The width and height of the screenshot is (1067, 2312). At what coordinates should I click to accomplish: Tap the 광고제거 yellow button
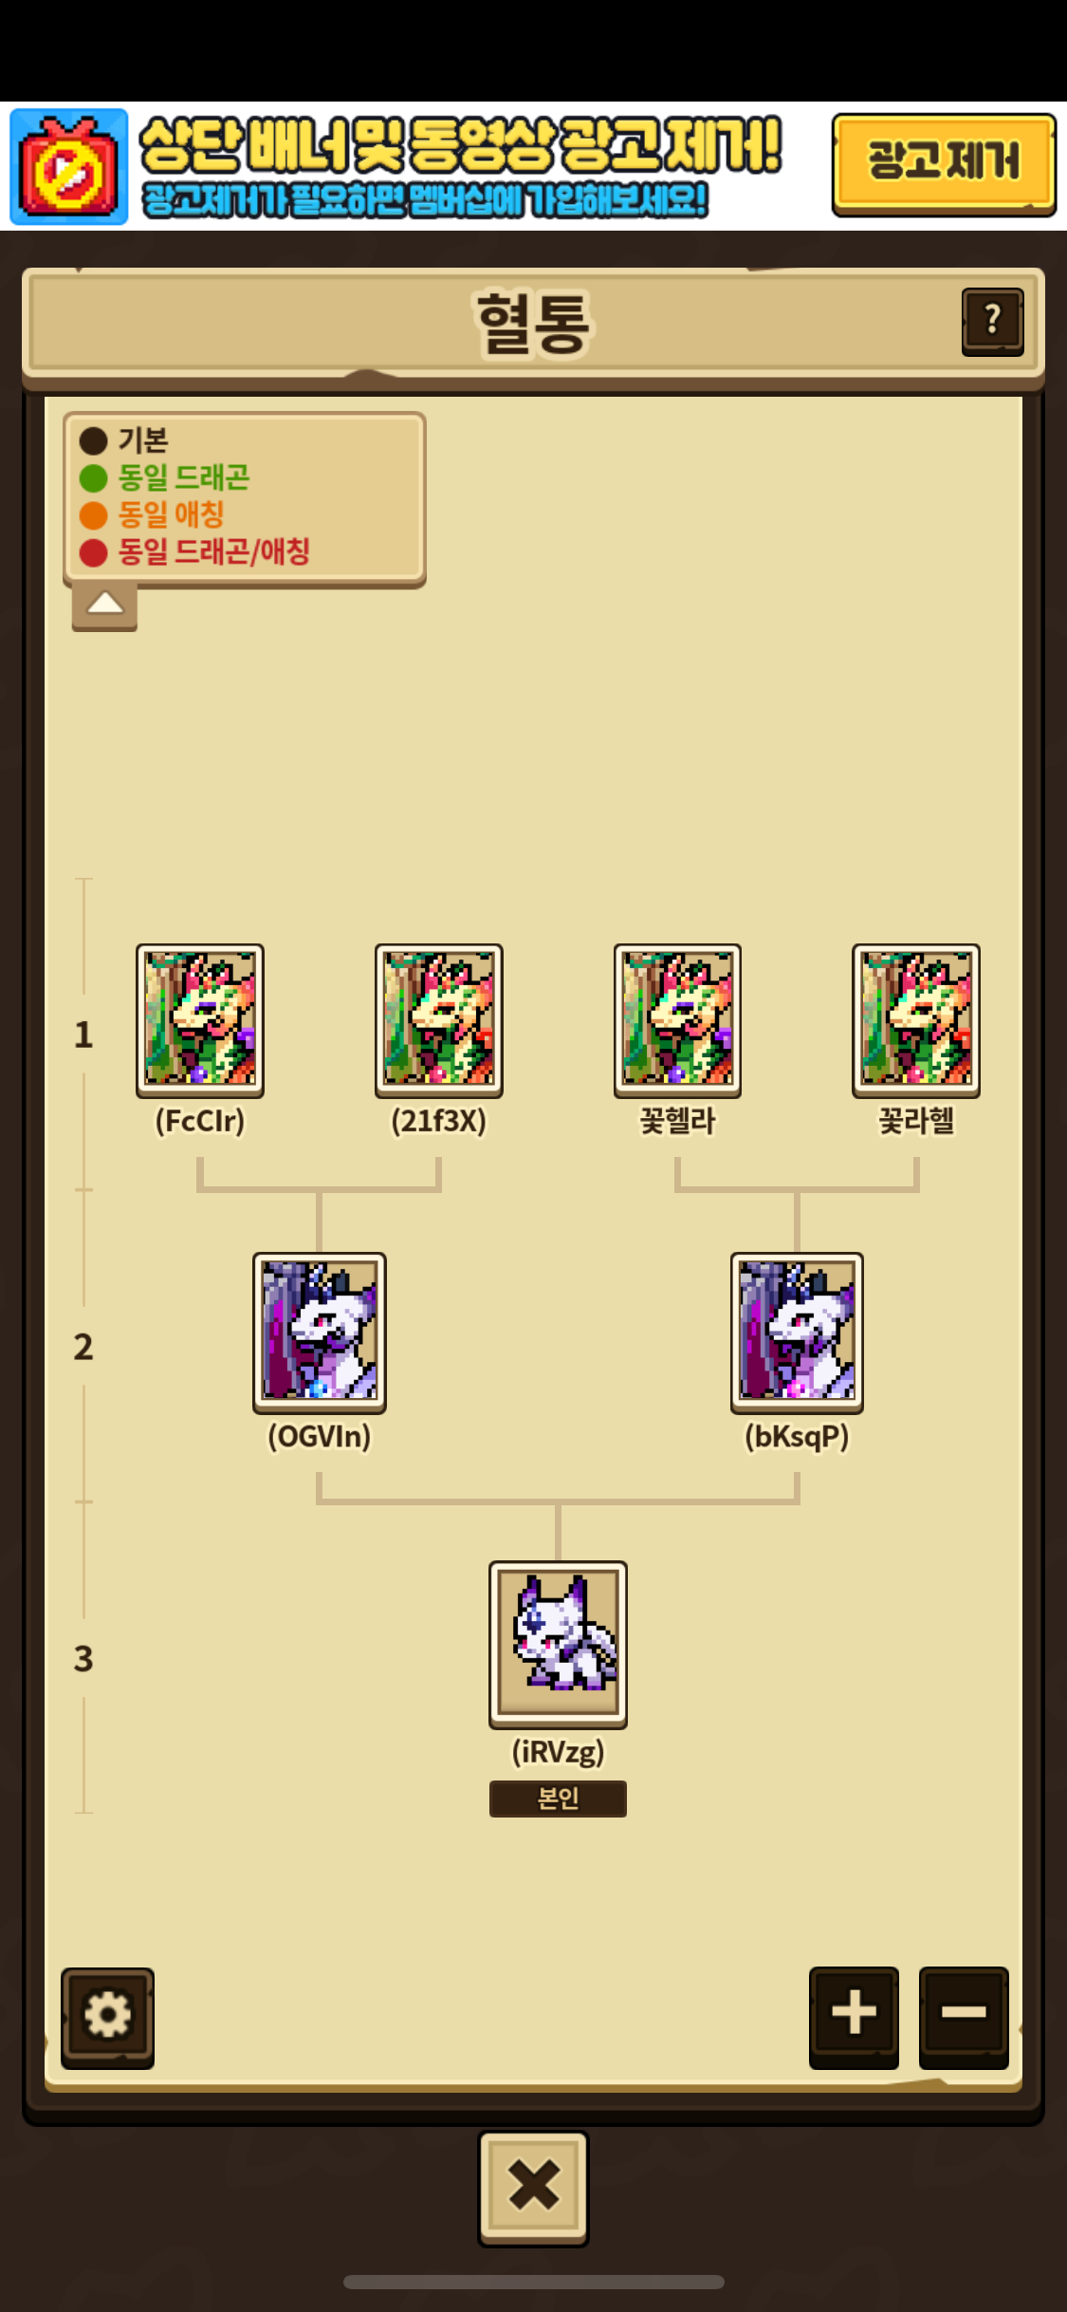pos(944,164)
